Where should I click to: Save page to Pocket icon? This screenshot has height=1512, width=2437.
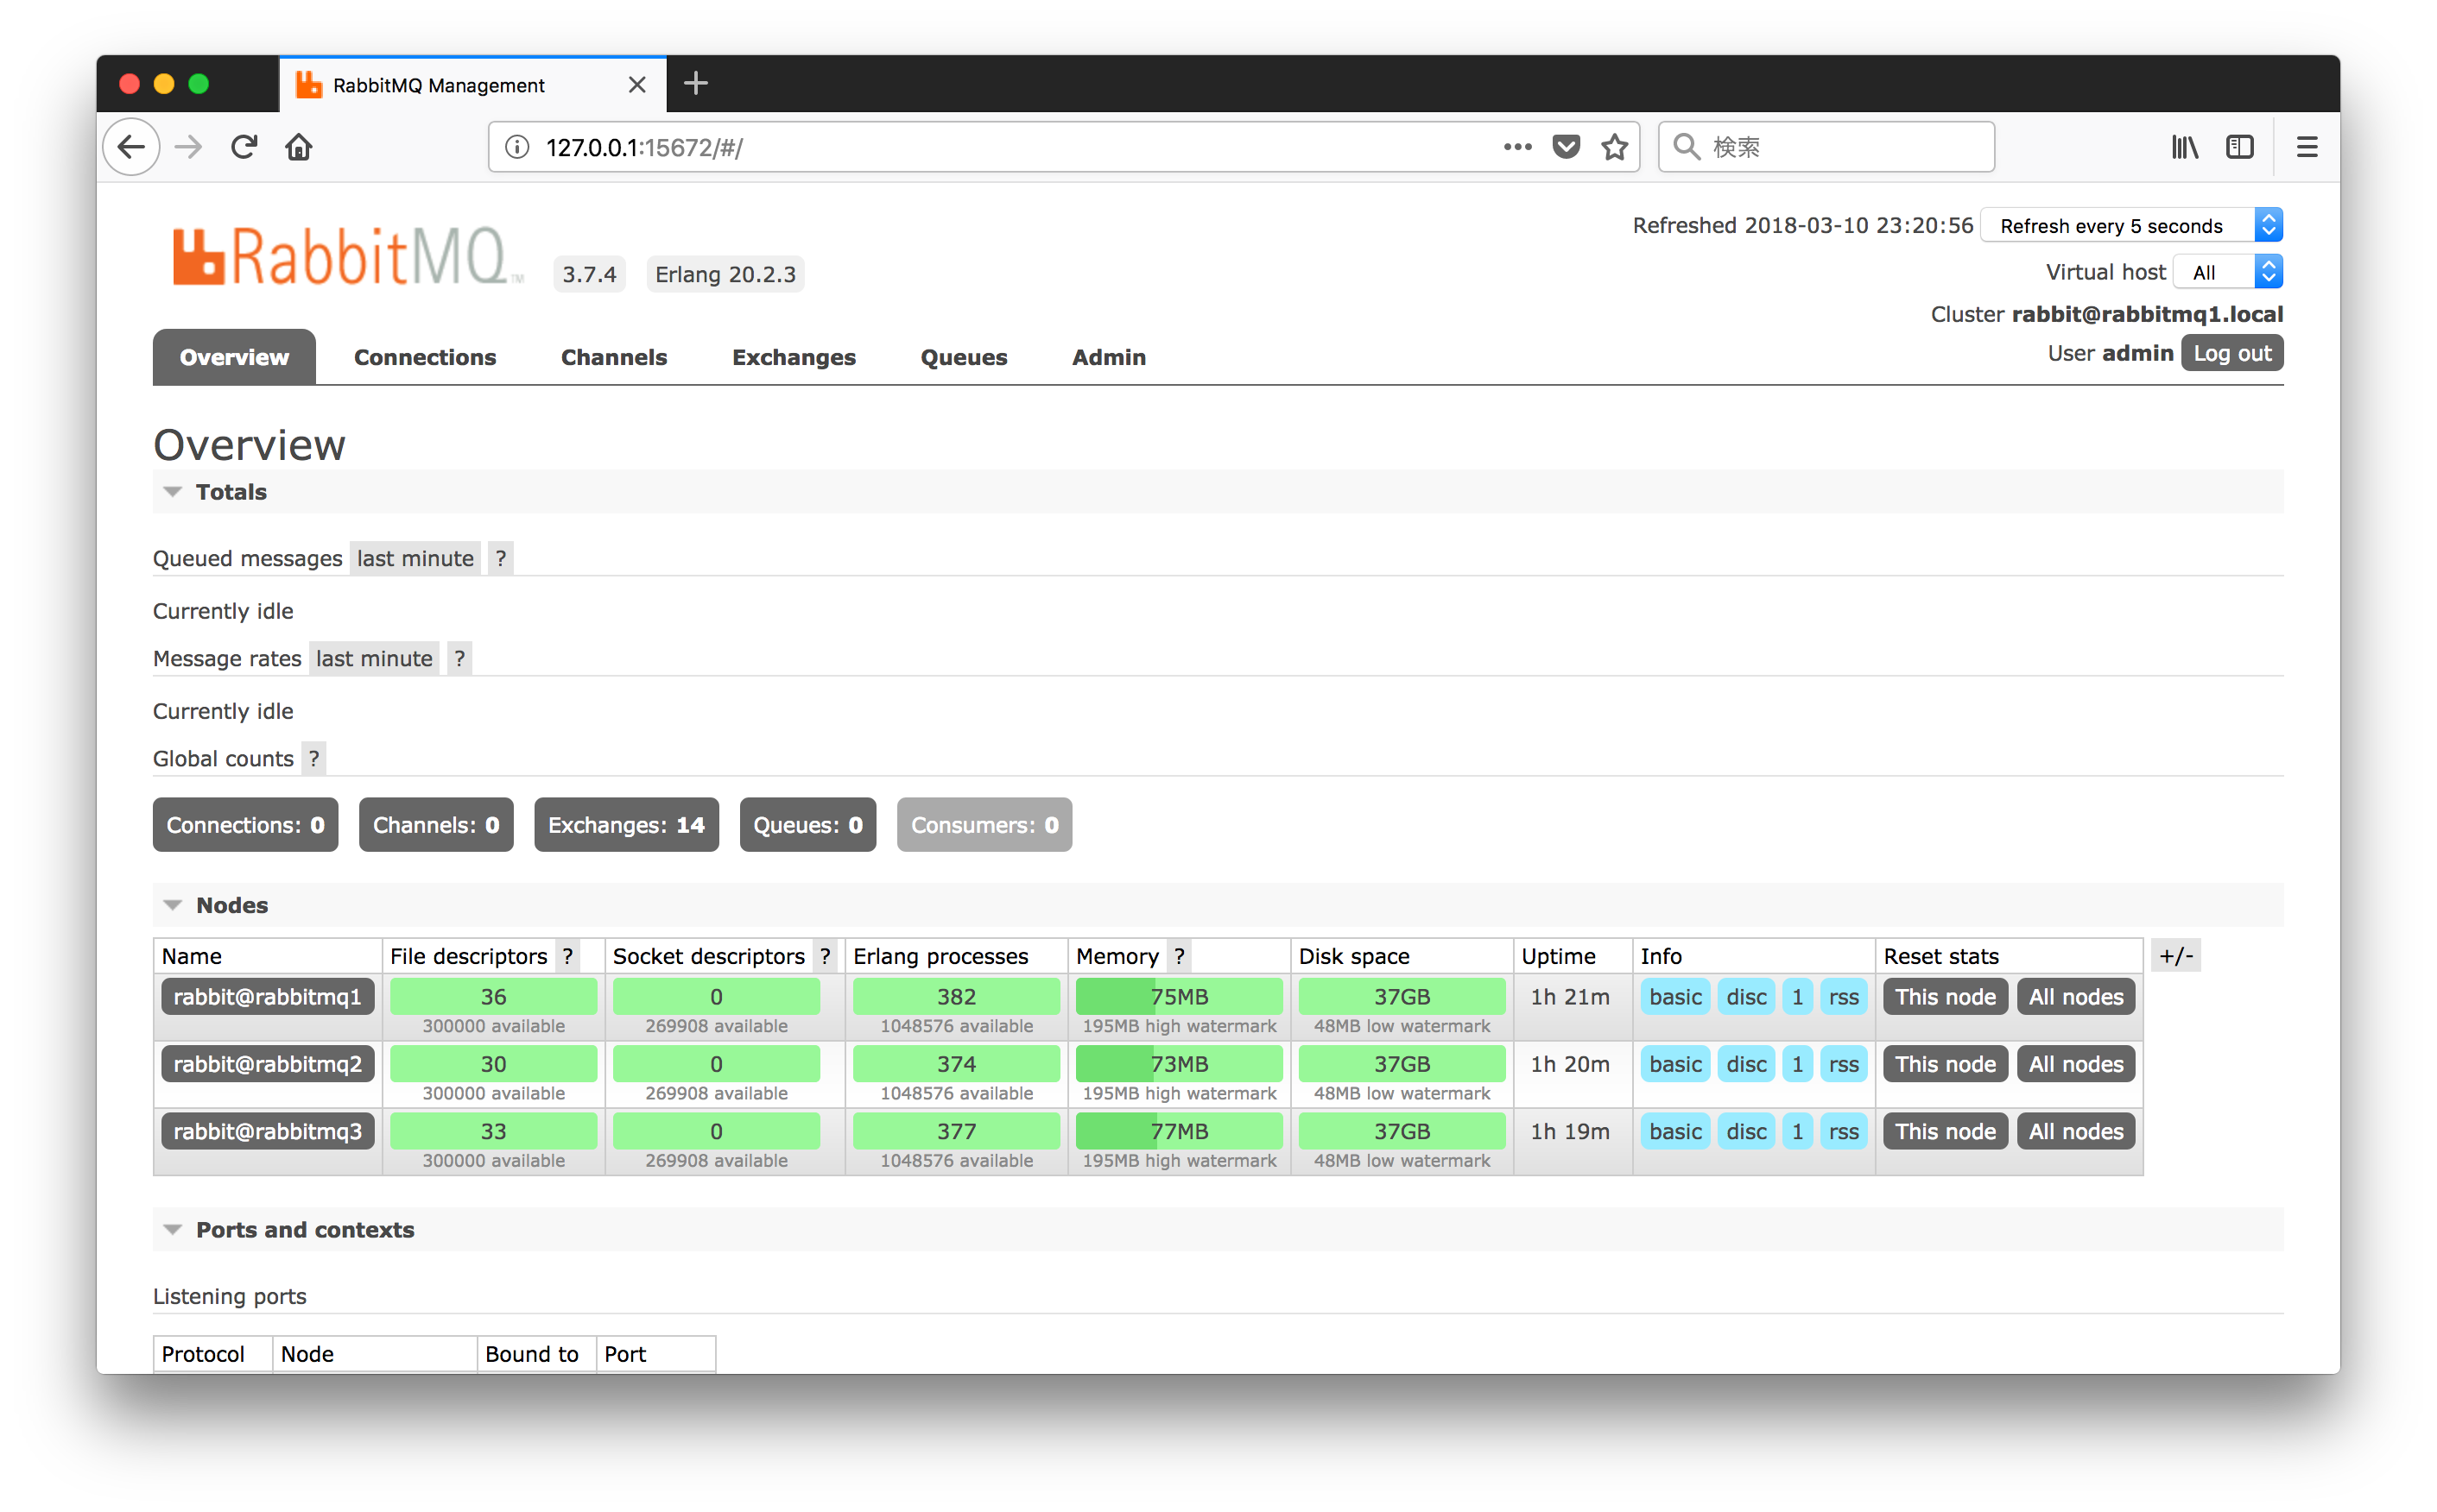(1566, 147)
